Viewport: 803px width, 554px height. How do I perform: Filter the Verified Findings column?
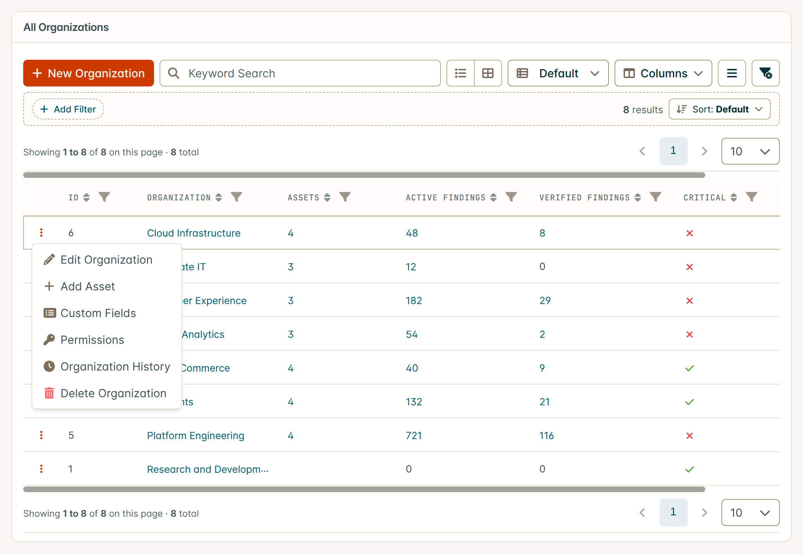click(x=656, y=197)
